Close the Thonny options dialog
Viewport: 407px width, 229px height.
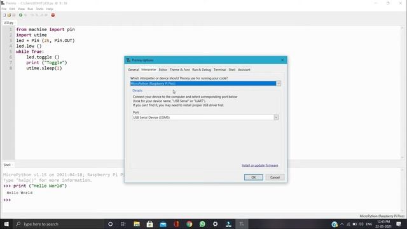282,60
